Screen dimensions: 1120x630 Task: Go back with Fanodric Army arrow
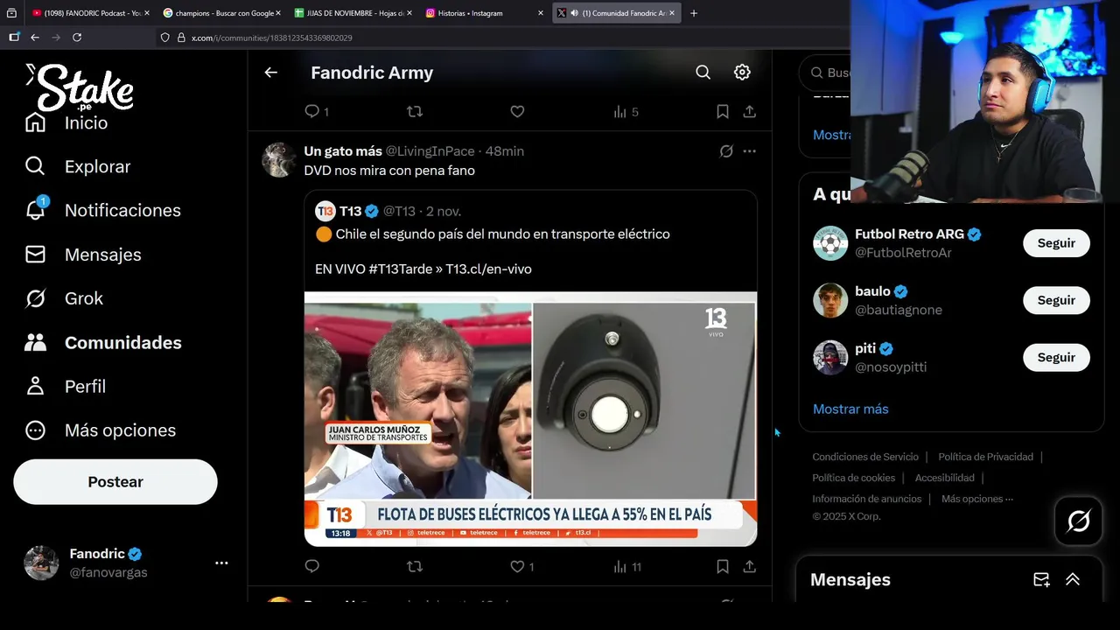tap(271, 73)
